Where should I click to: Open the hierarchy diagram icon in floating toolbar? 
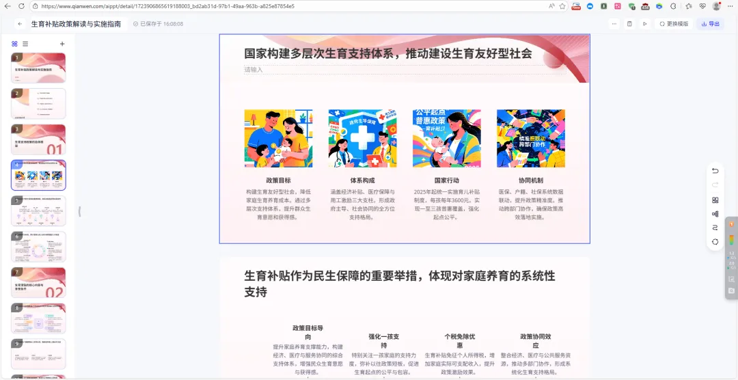(715, 214)
